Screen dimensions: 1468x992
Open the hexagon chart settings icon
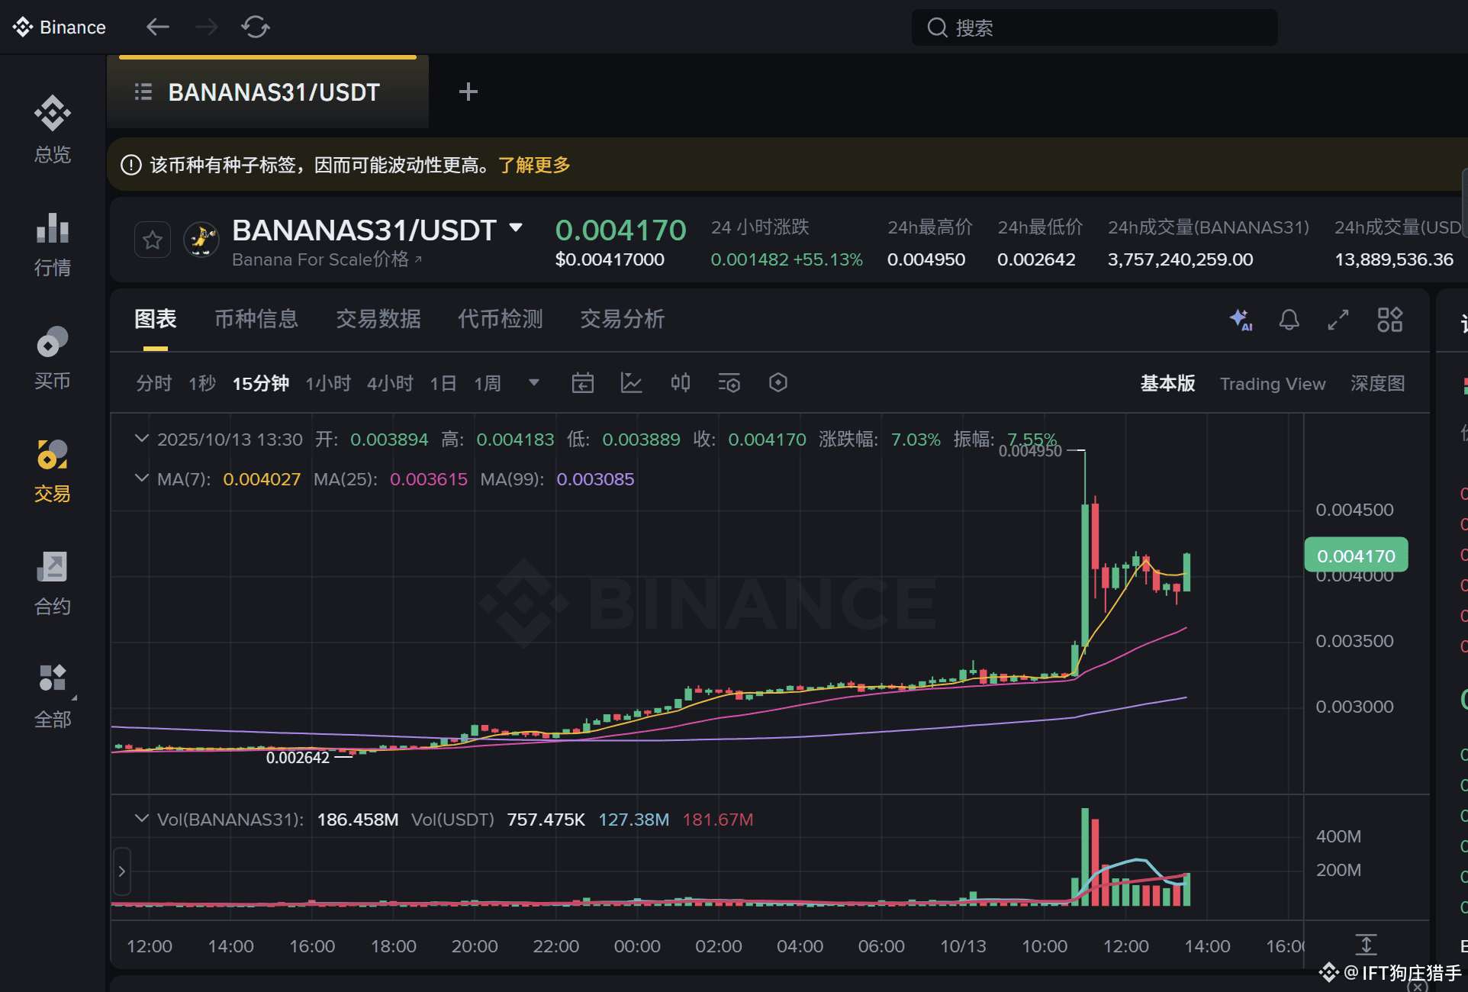tap(777, 382)
